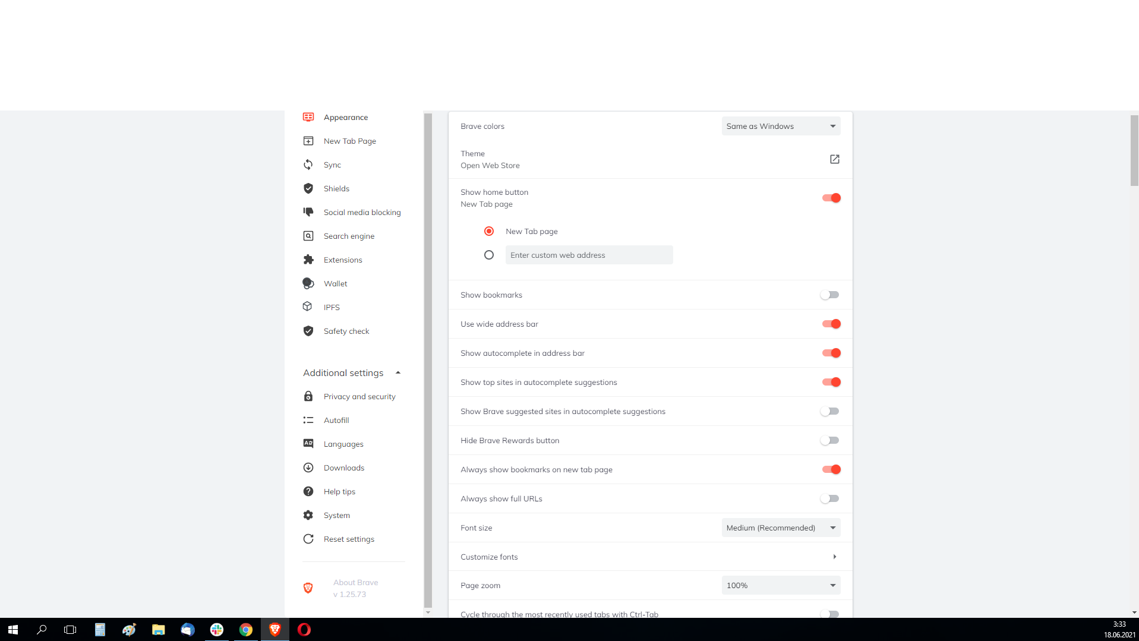
Task: Expand the Customize fonts arrow
Action: [834, 557]
